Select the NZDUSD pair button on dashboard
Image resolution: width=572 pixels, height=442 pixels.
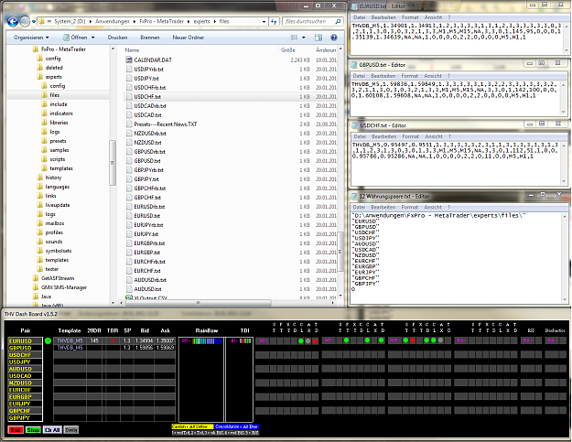(26, 383)
